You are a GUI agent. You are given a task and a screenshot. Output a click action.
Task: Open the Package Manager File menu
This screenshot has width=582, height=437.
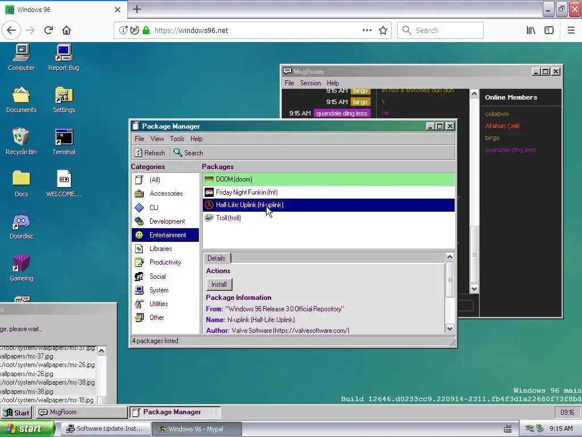coord(139,139)
